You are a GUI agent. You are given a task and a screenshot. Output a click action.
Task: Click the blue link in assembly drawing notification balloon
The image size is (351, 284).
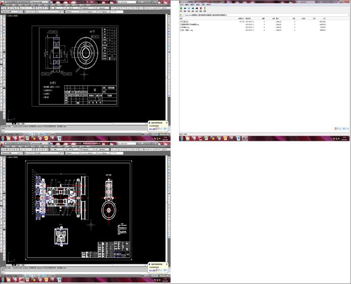pos(152,270)
